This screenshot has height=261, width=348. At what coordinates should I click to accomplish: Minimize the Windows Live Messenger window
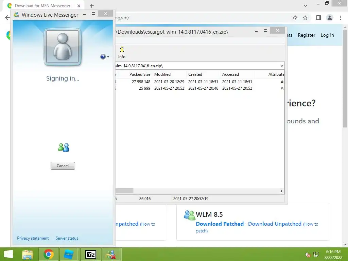pyautogui.click(x=84, y=14)
